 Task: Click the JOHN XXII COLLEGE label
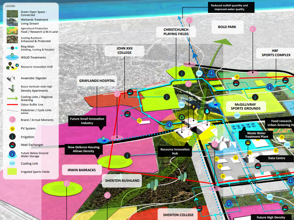[x=124, y=50]
